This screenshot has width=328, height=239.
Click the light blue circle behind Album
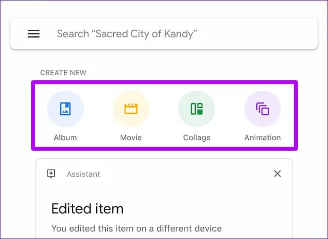[x=65, y=109]
